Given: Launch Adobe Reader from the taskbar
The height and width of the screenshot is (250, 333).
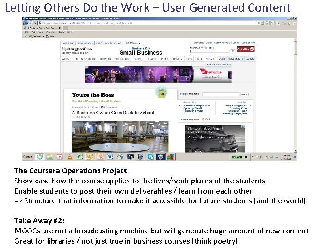Looking at the screenshot, I should coord(60,157).
